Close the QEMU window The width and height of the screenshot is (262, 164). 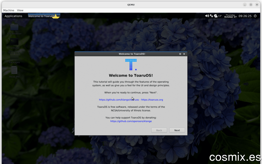pyautogui.click(x=257, y=5)
